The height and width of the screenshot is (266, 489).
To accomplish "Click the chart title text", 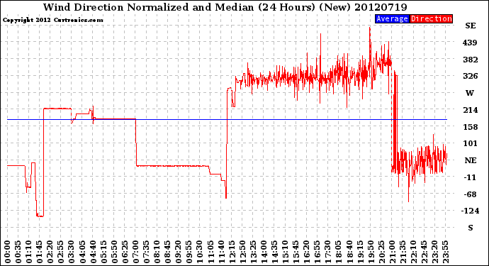I will pyautogui.click(x=225, y=7).
